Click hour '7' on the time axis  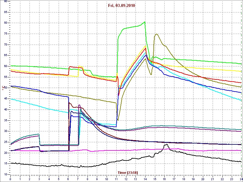coord(78,179)
